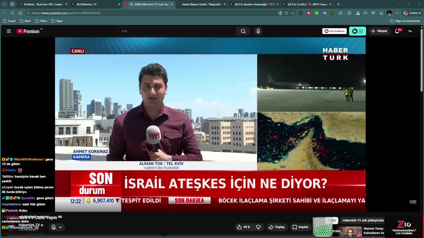Open the tab search dropdown arrow
The height and width of the screenshot is (238, 424).
pos(4,4)
